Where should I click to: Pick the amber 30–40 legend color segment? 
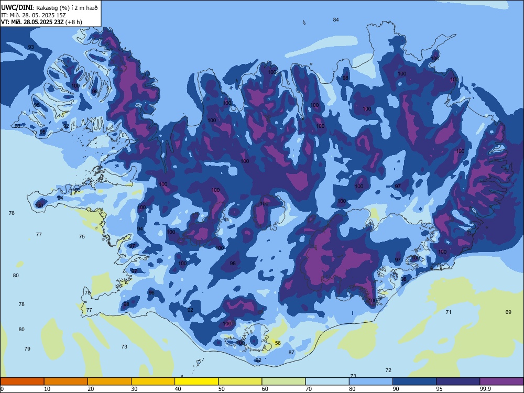click(x=153, y=381)
